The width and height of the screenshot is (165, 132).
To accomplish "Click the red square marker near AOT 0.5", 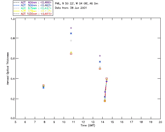I will 100,69.
